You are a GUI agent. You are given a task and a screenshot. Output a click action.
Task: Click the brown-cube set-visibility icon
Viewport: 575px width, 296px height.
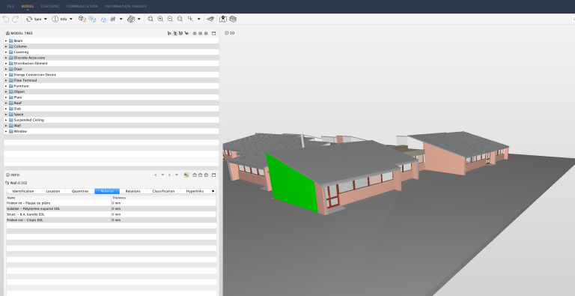pos(82,19)
